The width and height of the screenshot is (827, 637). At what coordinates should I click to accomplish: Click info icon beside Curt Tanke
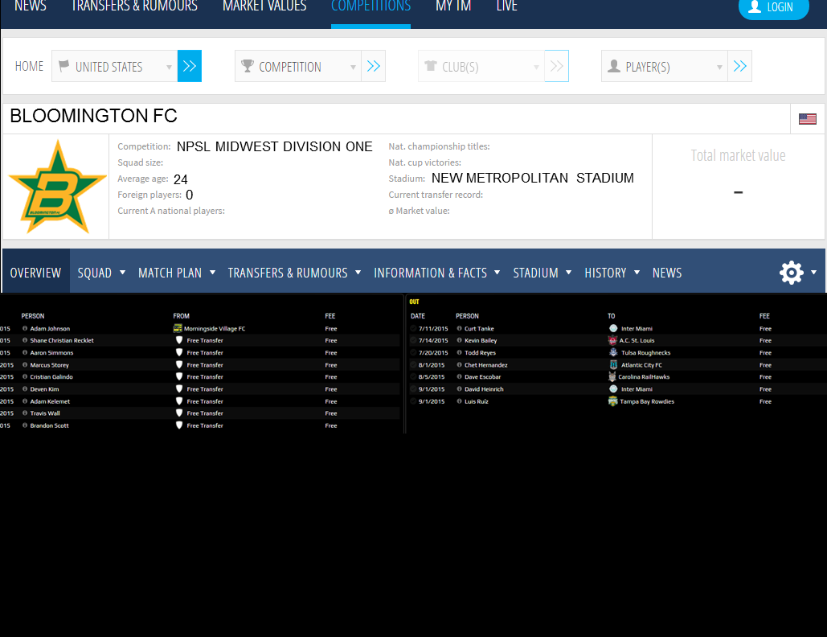click(x=460, y=328)
